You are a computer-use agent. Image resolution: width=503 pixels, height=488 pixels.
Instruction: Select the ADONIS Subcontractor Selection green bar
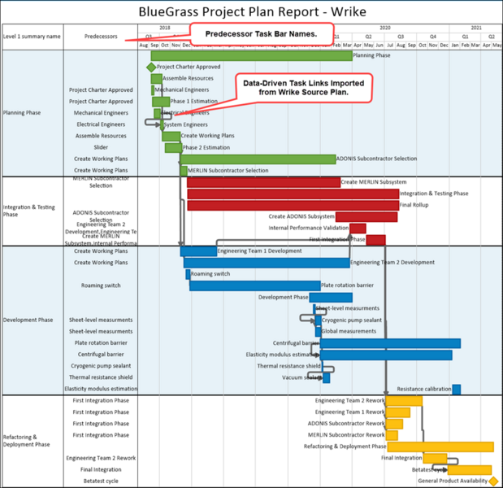coord(258,159)
